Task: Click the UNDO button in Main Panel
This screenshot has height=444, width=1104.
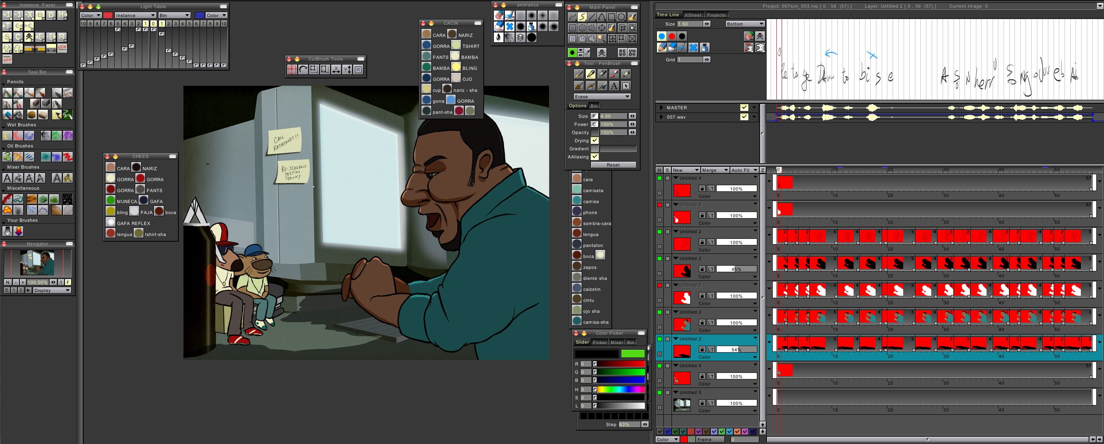Action: pos(632,52)
